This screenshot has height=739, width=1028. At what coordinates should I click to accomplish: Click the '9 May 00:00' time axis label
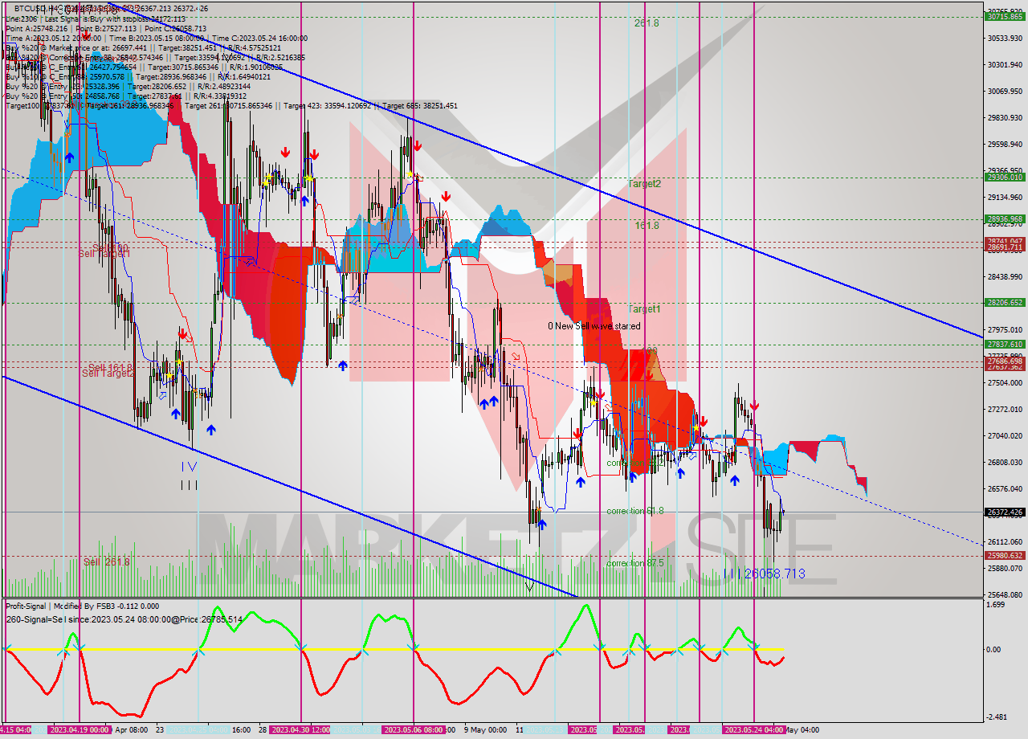(485, 730)
